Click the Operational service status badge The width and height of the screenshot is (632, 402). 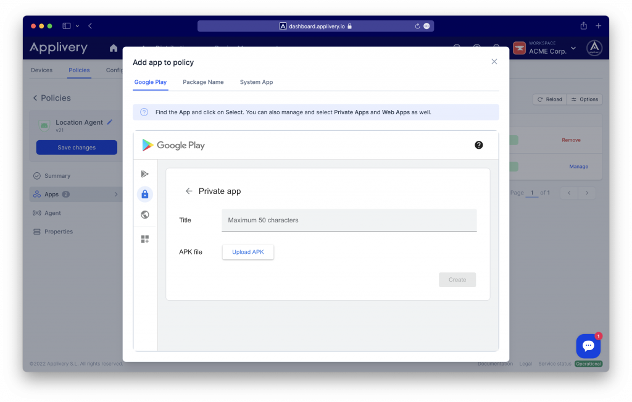[x=588, y=364]
